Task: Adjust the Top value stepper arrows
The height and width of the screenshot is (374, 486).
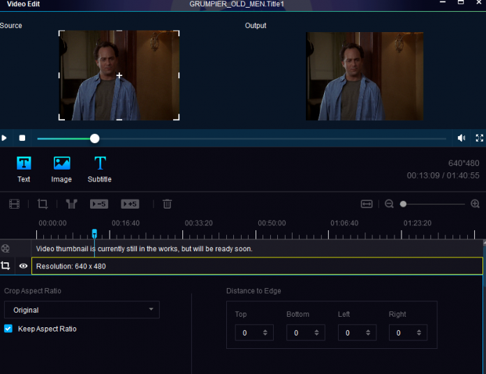Action: tap(265, 333)
